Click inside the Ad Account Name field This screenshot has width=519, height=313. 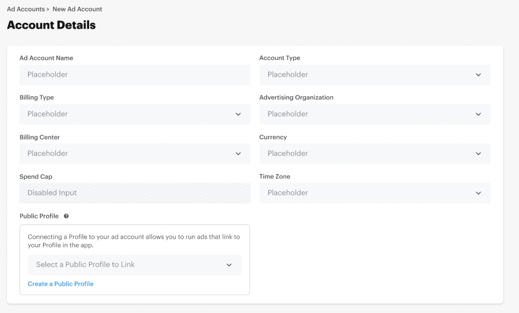point(135,74)
